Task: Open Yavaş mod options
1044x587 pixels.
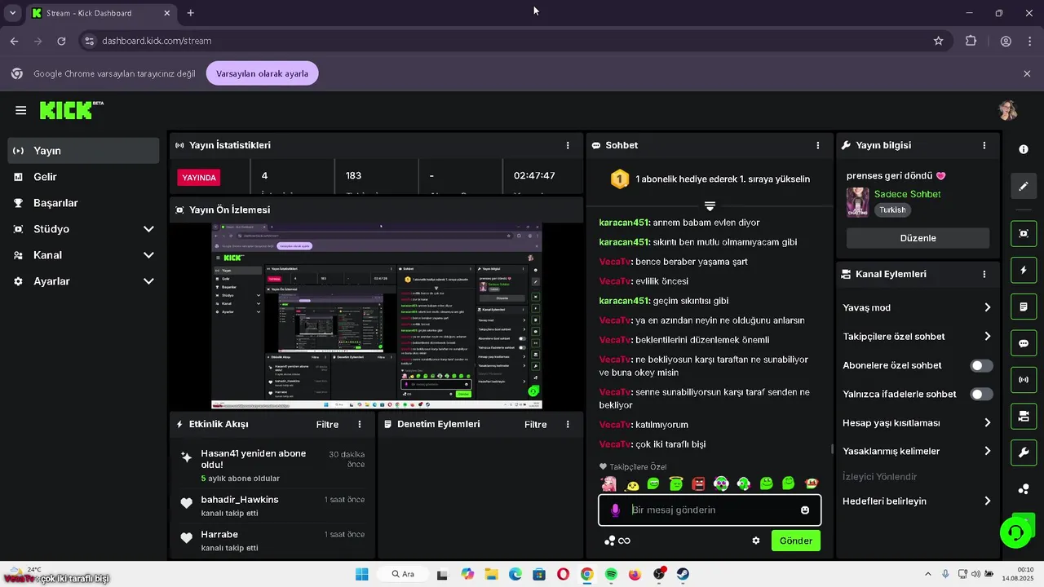Action: [918, 307]
